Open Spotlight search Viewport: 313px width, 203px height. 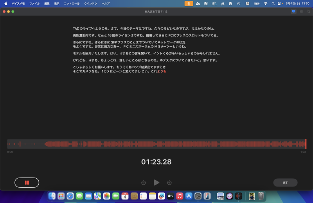273,4
